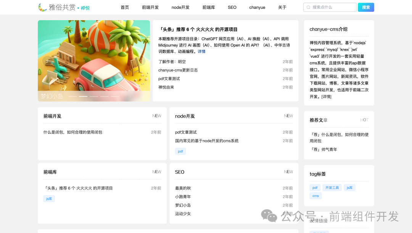Image resolution: width=412 pixels, height=233 pixels.
Task: Click the 详情 link in headline summary
Action: [x=201, y=51]
